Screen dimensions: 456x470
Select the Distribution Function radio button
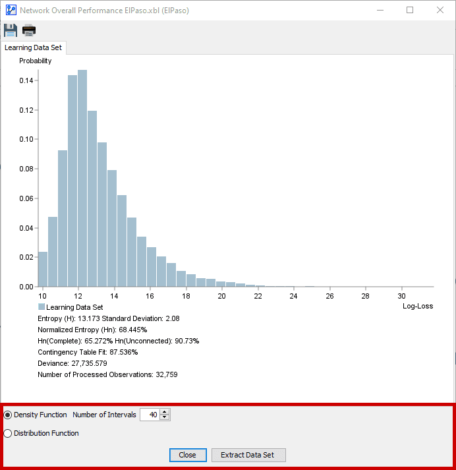(x=8, y=434)
